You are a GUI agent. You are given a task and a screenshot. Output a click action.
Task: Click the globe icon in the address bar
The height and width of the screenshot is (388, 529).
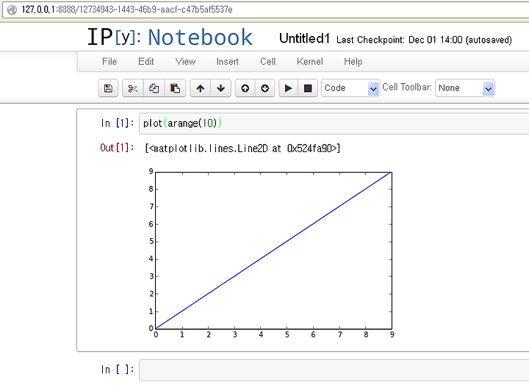[x=12, y=10]
